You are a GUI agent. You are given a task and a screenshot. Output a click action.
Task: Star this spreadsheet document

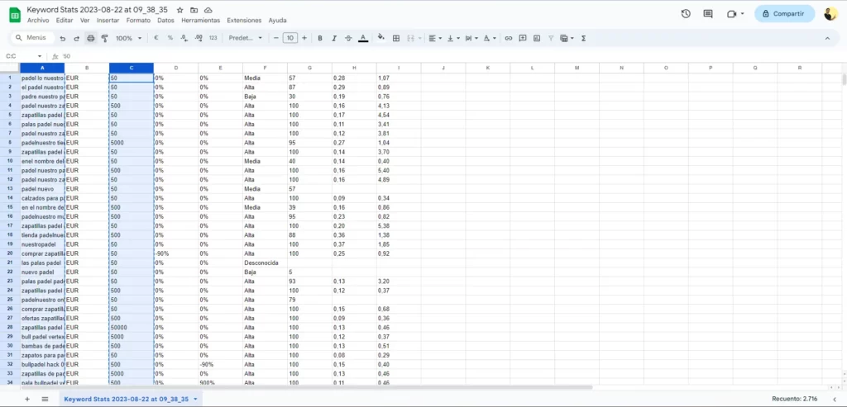pos(179,10)
